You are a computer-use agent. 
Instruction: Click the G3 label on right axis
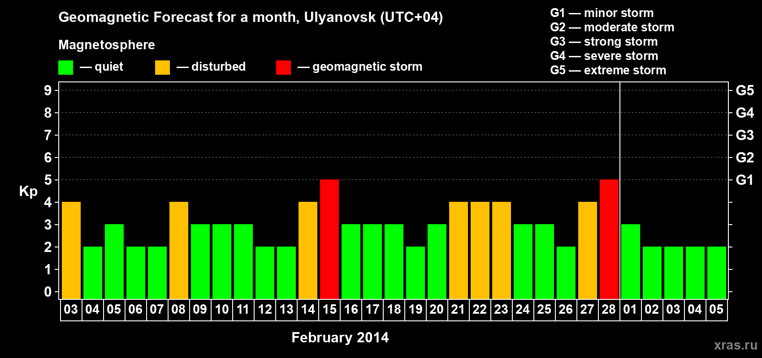click(x=745, y=135)
